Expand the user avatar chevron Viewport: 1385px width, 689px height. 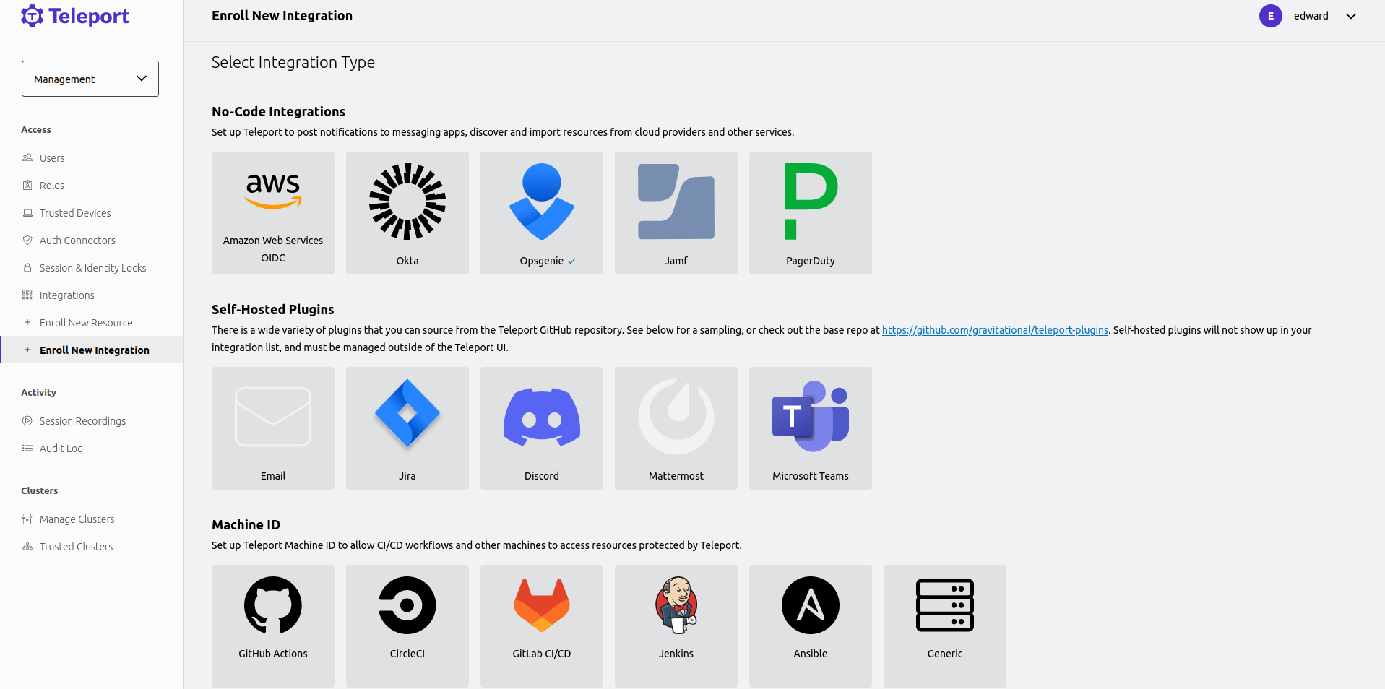point(1350,16)
